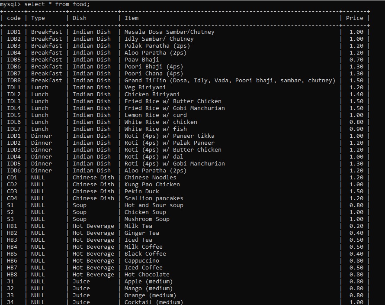Click item 'Poori Chana (4ps)'
Image resolution: width=385 pixels, height=305 pixels.
(x=154, y=73)
